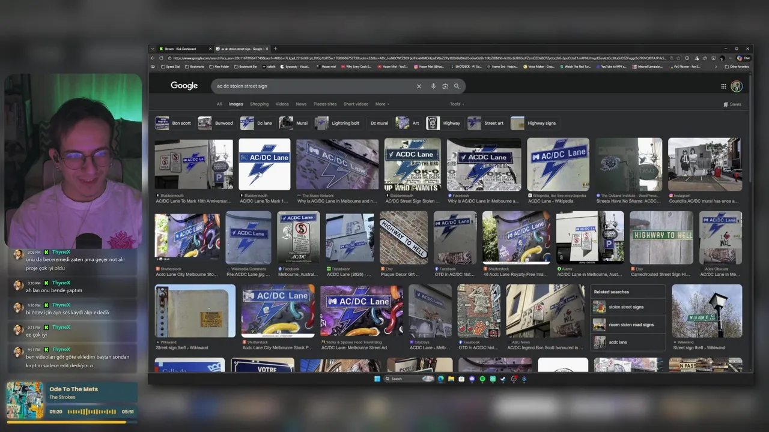Filter images by Lightning bolt chip
The height and width of the screenshot is (432, 769).
click(x=338, y=123)
